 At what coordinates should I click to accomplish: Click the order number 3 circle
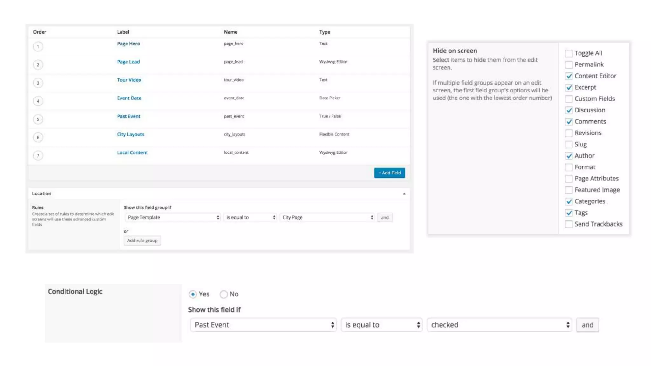click(x=38, y=83)
